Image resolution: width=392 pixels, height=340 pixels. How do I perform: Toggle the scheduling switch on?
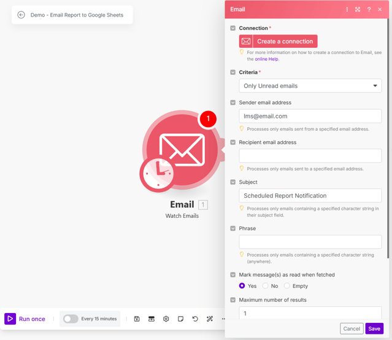coord(71,319)
